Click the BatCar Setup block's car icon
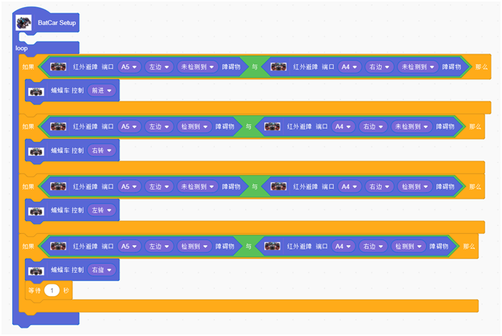 24,23
